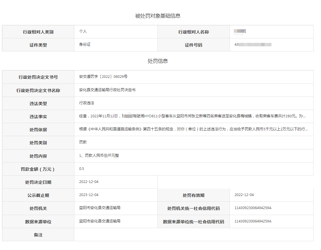Click the 罚款 value in 处罚类别 row

coord(83,142)
